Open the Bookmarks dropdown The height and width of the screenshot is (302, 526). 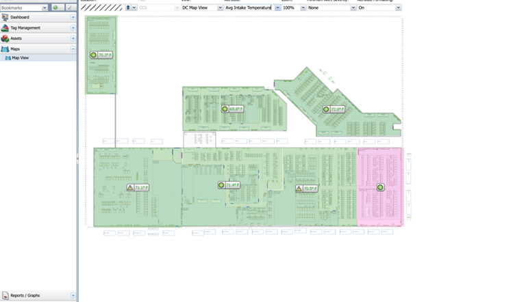tap(45, 8)
